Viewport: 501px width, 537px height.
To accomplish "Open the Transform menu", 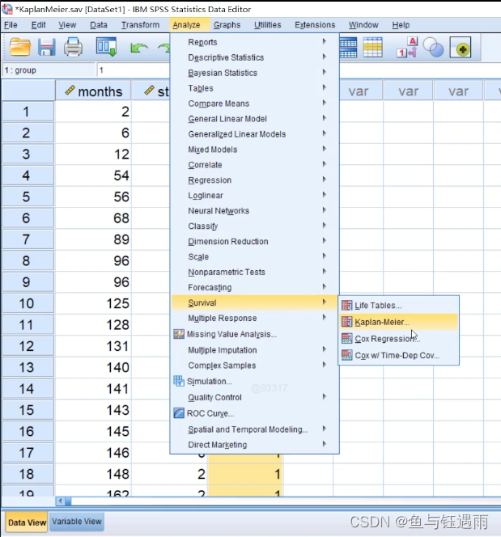I will click(141, 25).
